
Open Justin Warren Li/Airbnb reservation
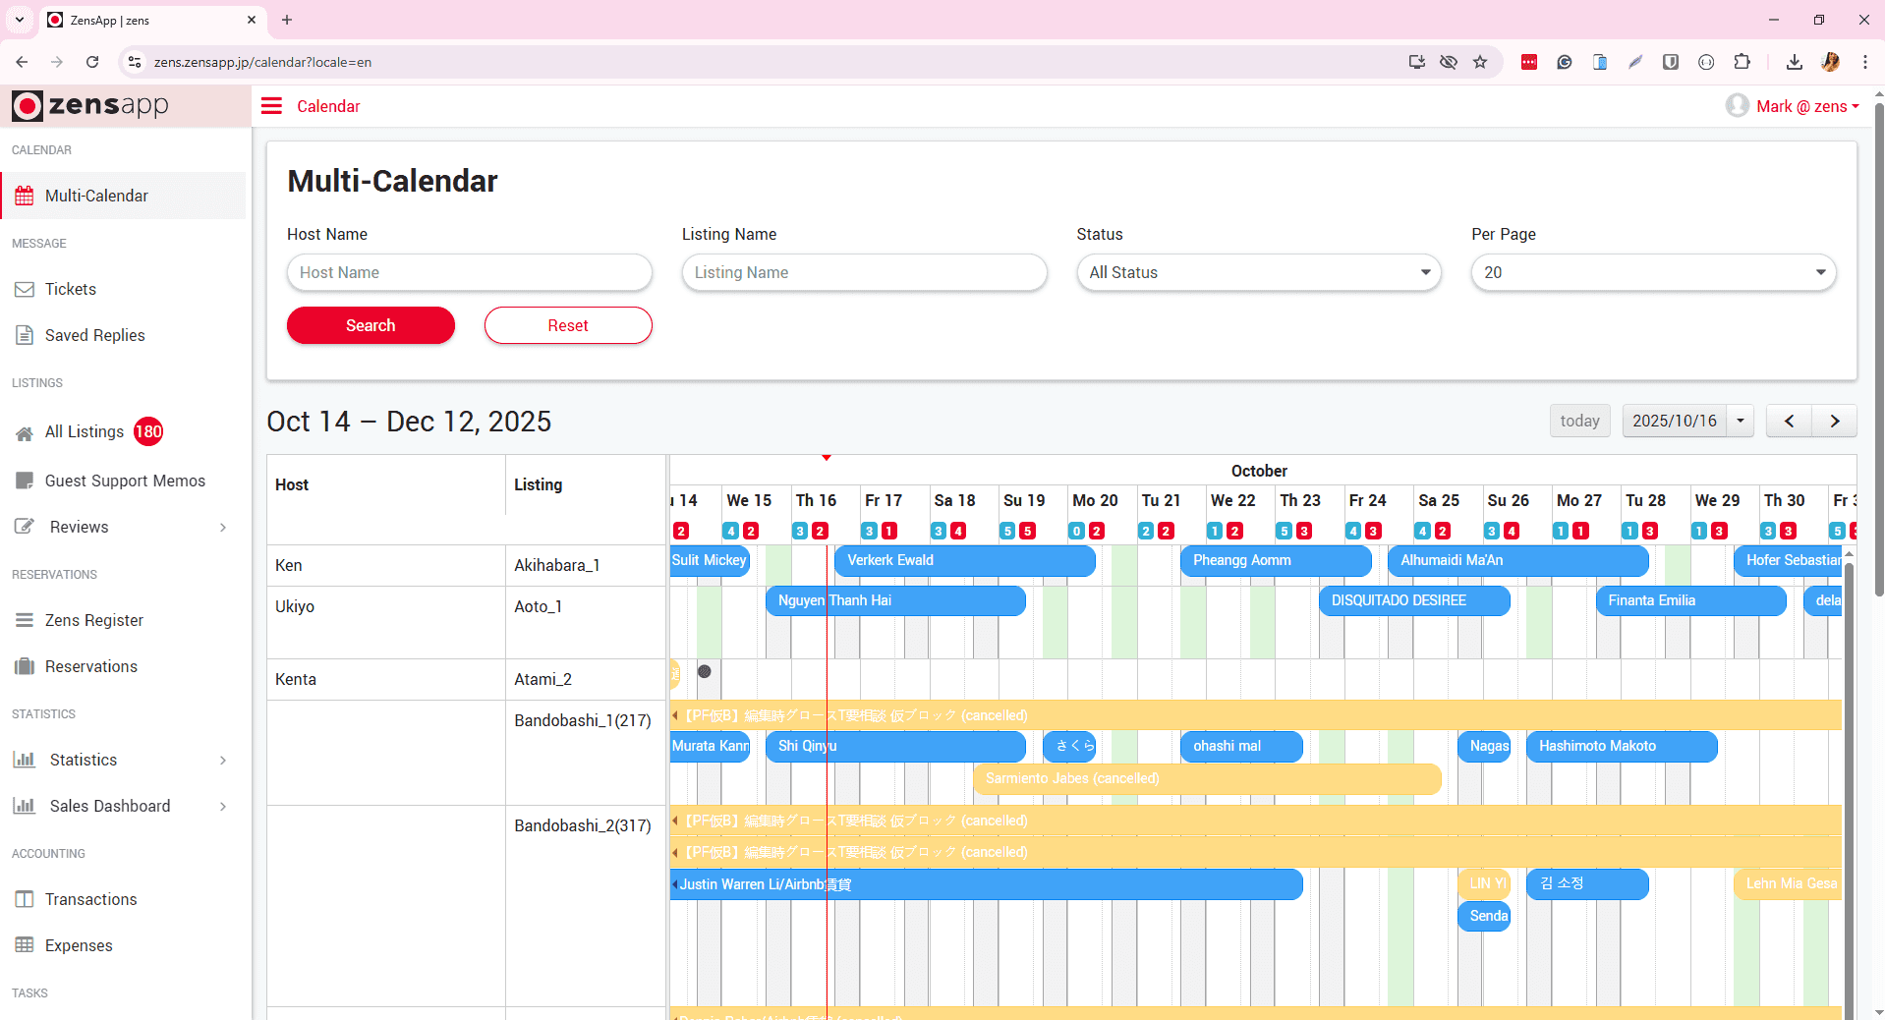(x=986, y=884)
